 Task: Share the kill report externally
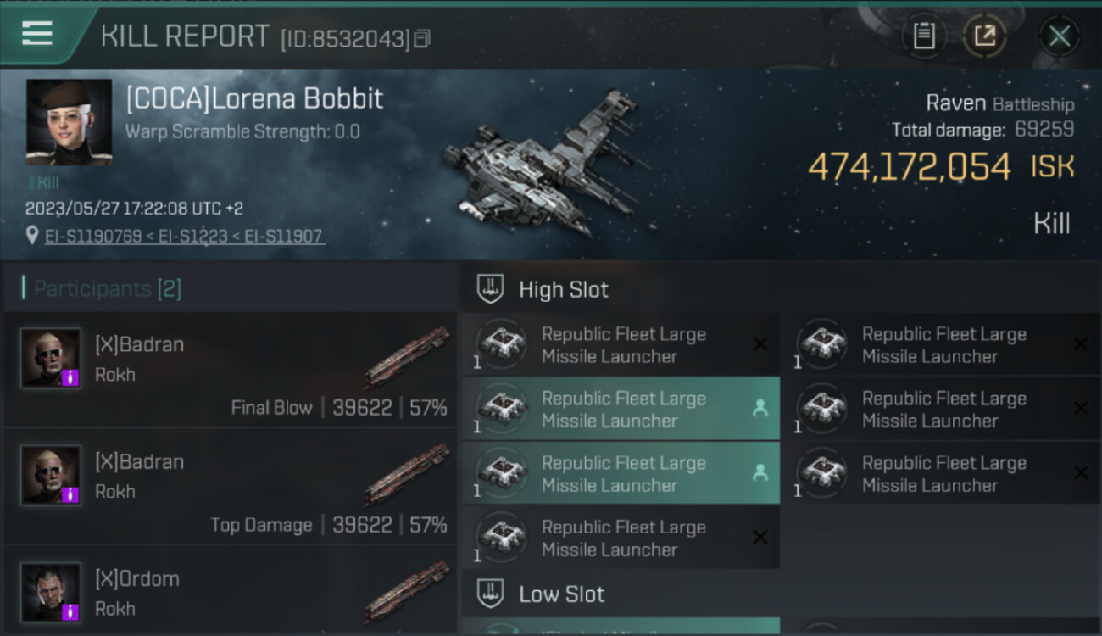tap(984, 36)
